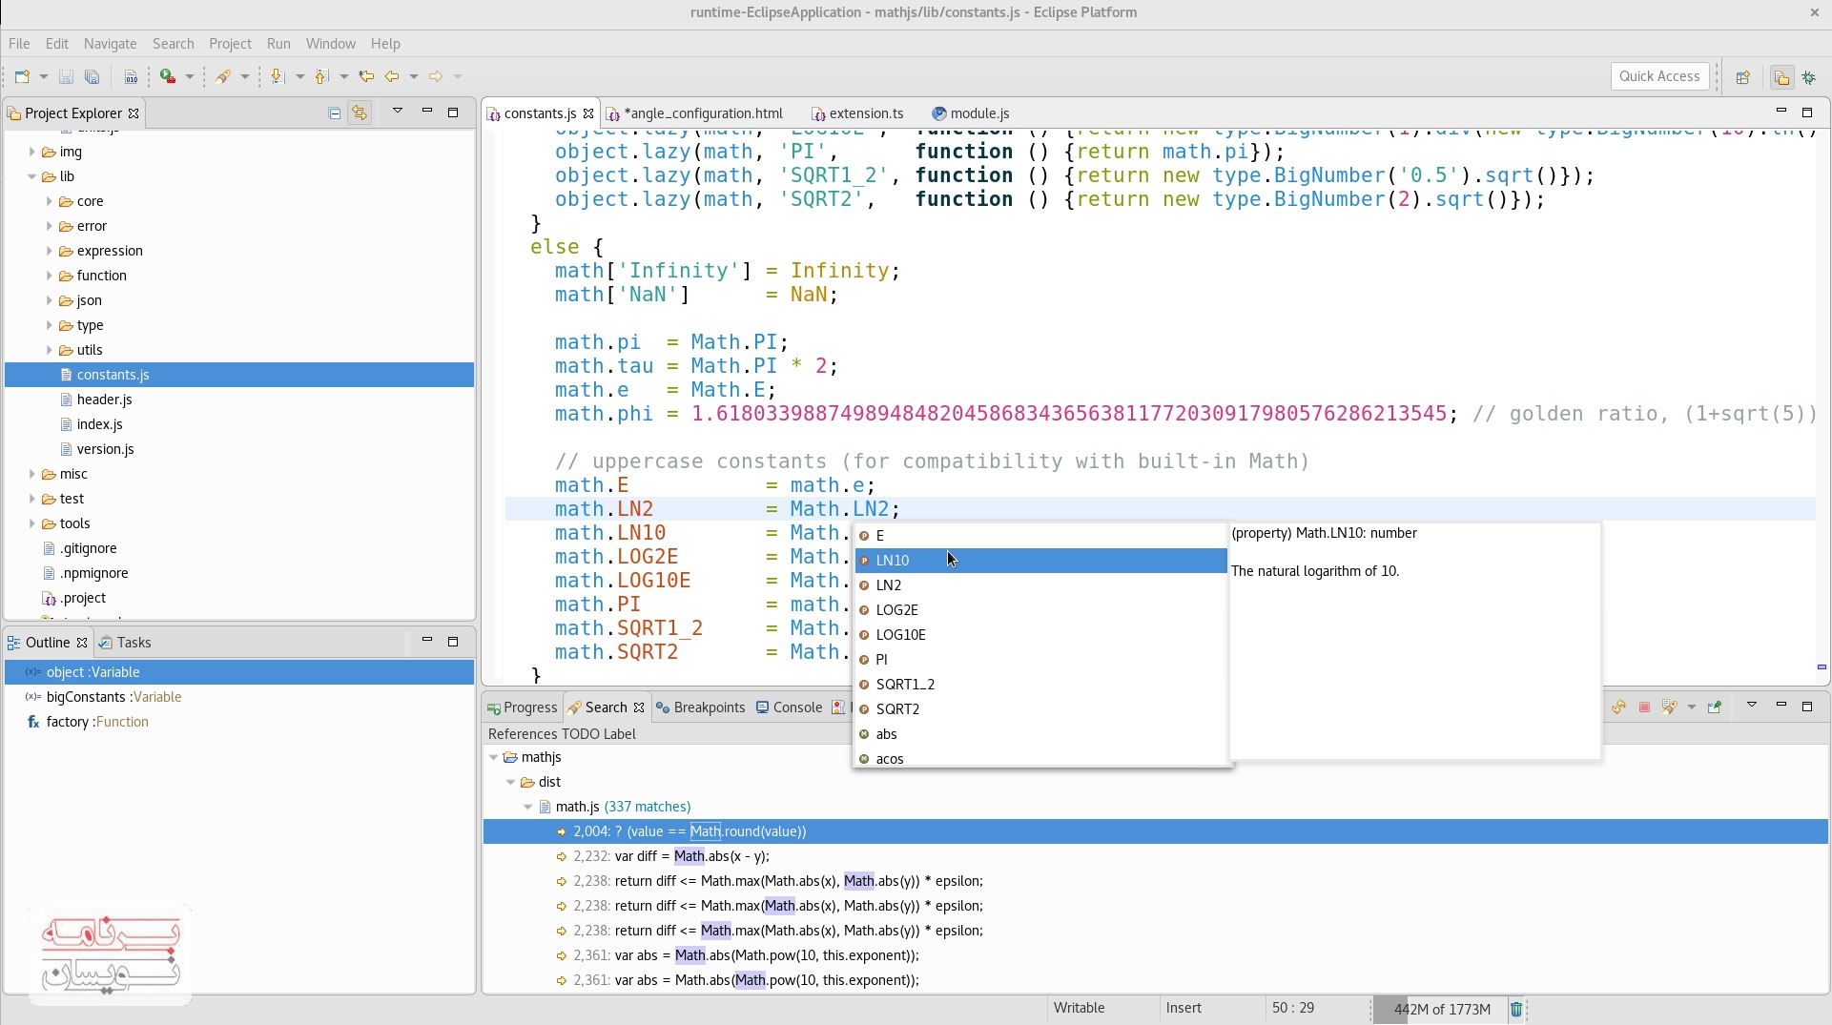
Task: Open the Navigate menu
Action: [x=110, y=44]
